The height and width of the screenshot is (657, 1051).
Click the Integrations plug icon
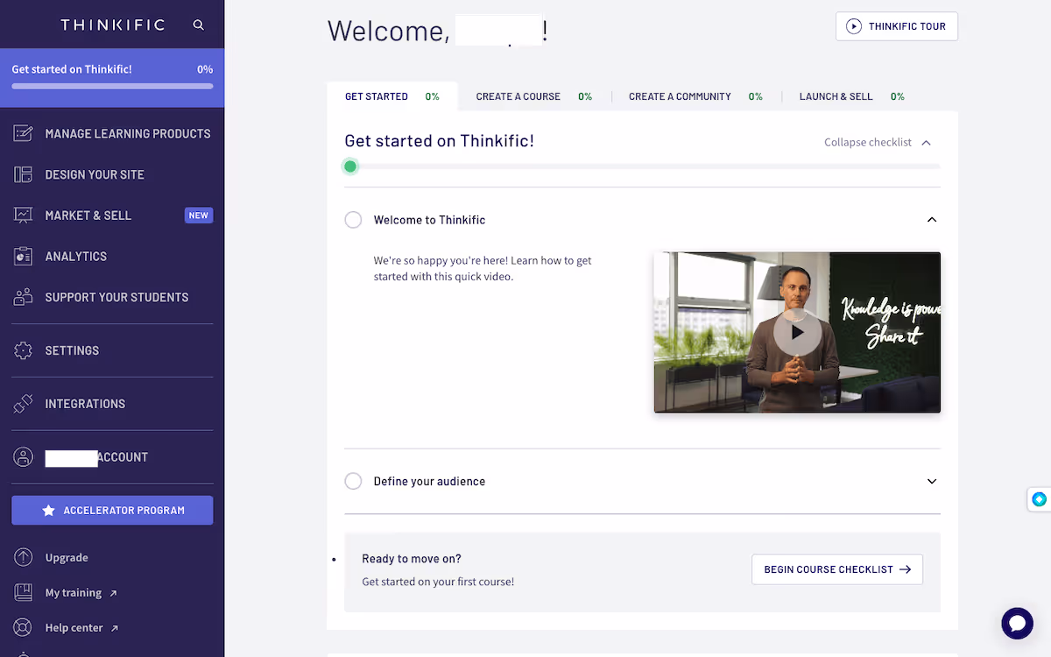tap(24, 404)
